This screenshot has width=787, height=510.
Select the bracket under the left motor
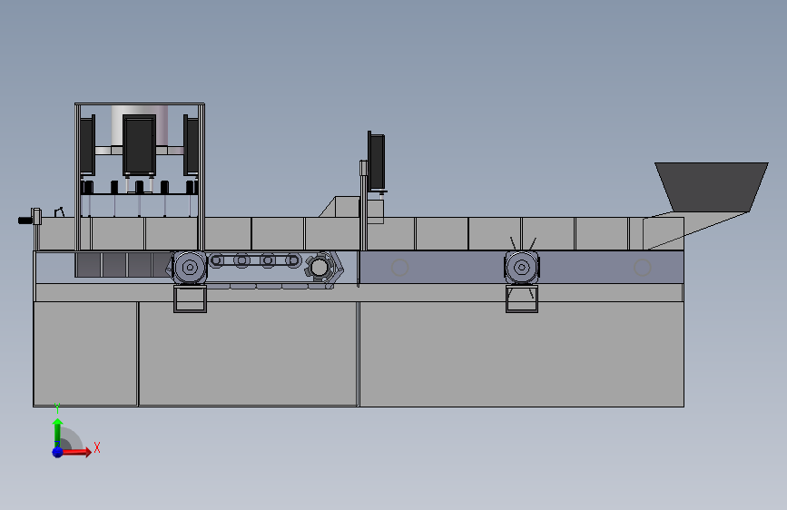tap(190, 299)
